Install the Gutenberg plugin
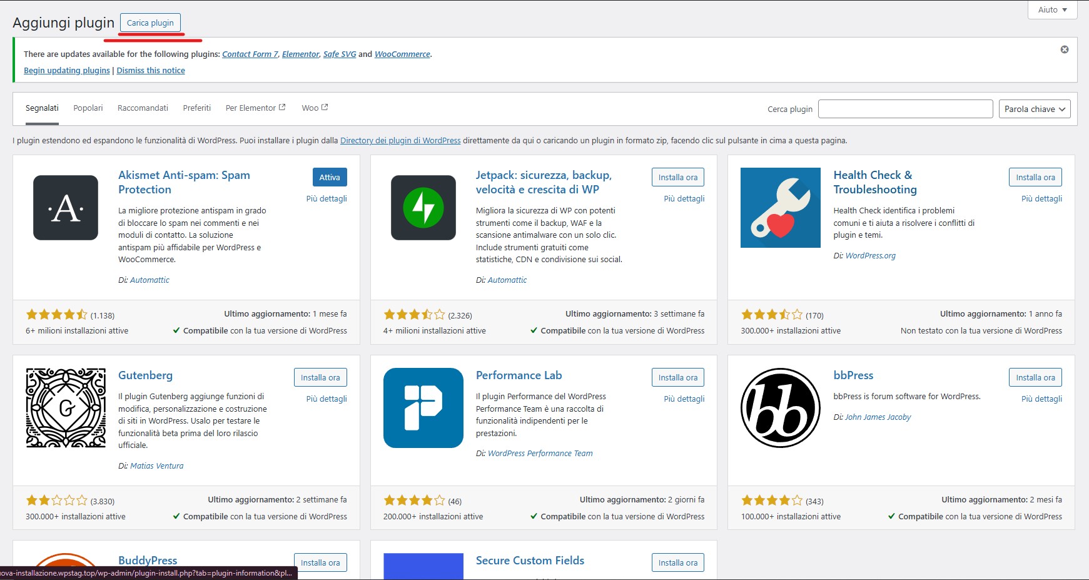The height and width of the screenshot is (580, 1089). tap(320, 377)
